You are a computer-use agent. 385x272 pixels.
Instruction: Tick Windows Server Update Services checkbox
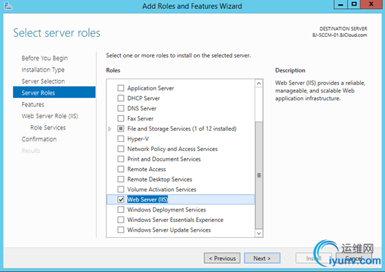point(121,230)
